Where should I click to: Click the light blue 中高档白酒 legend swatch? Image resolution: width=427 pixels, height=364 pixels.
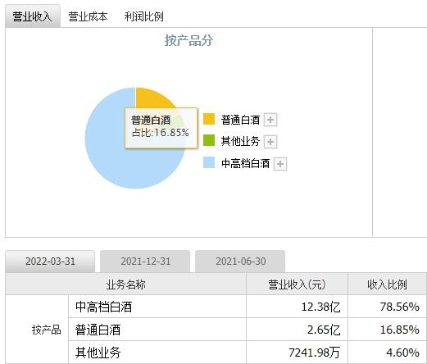209,162
